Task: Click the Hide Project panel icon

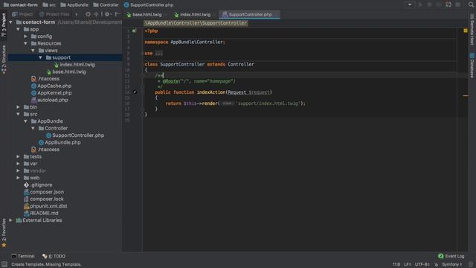Action: (117, 14)
